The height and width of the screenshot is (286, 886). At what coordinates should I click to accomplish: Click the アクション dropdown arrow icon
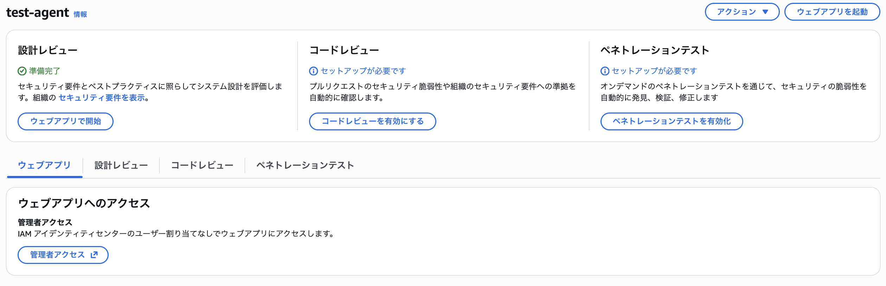point(765,12)
